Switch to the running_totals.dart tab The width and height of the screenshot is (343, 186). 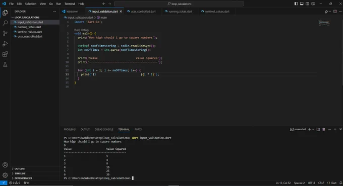point(180,12)
